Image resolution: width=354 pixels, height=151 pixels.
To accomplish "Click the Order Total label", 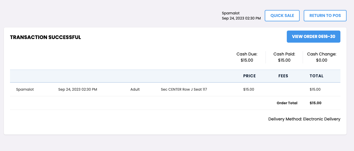I will tap(287, 103).
